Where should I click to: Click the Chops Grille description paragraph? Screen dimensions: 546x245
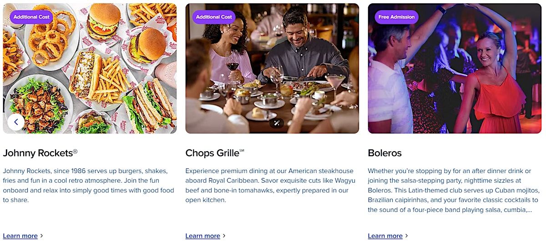(269, 185)
